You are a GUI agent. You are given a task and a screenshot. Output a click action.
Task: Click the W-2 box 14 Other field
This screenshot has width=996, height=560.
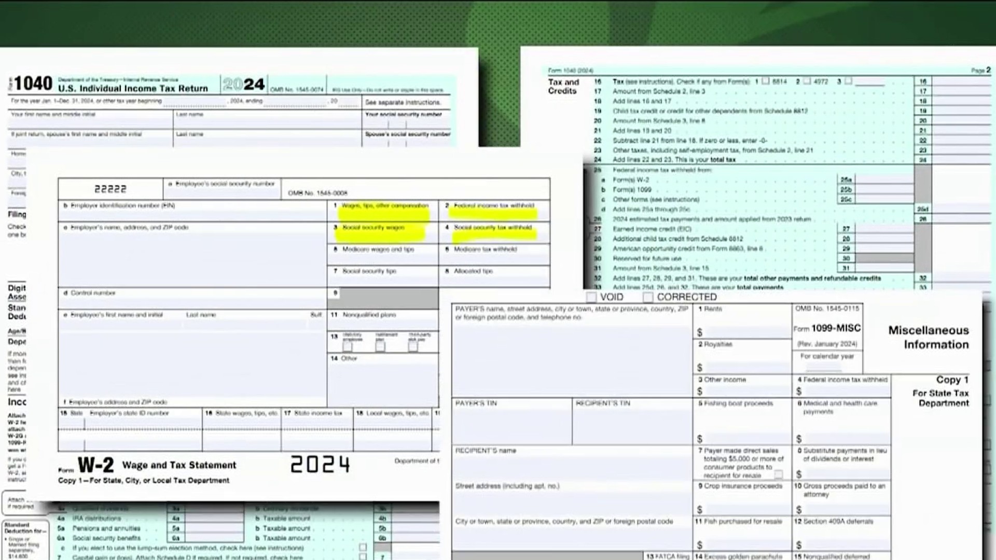coord(383,380)
